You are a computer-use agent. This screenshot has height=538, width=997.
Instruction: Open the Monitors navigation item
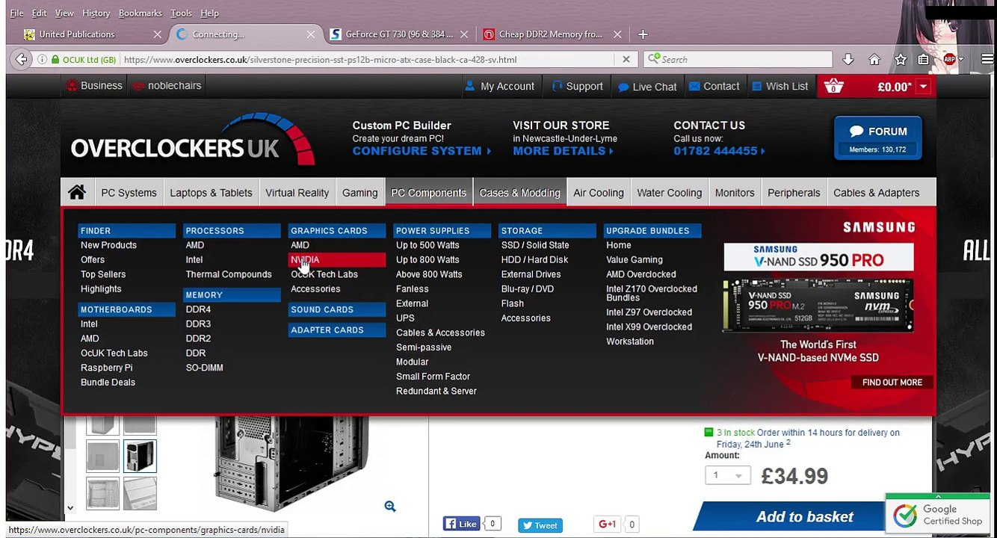[x=735, y=193]
